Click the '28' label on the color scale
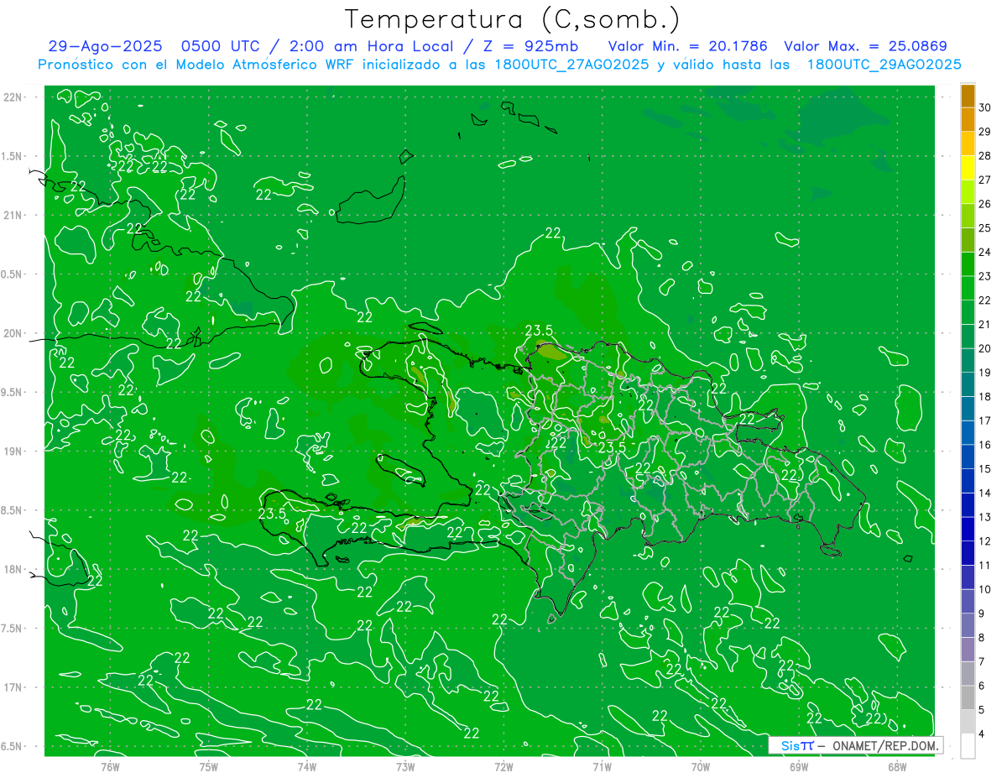Screen dimensions: 1007x778 (985, 155)
